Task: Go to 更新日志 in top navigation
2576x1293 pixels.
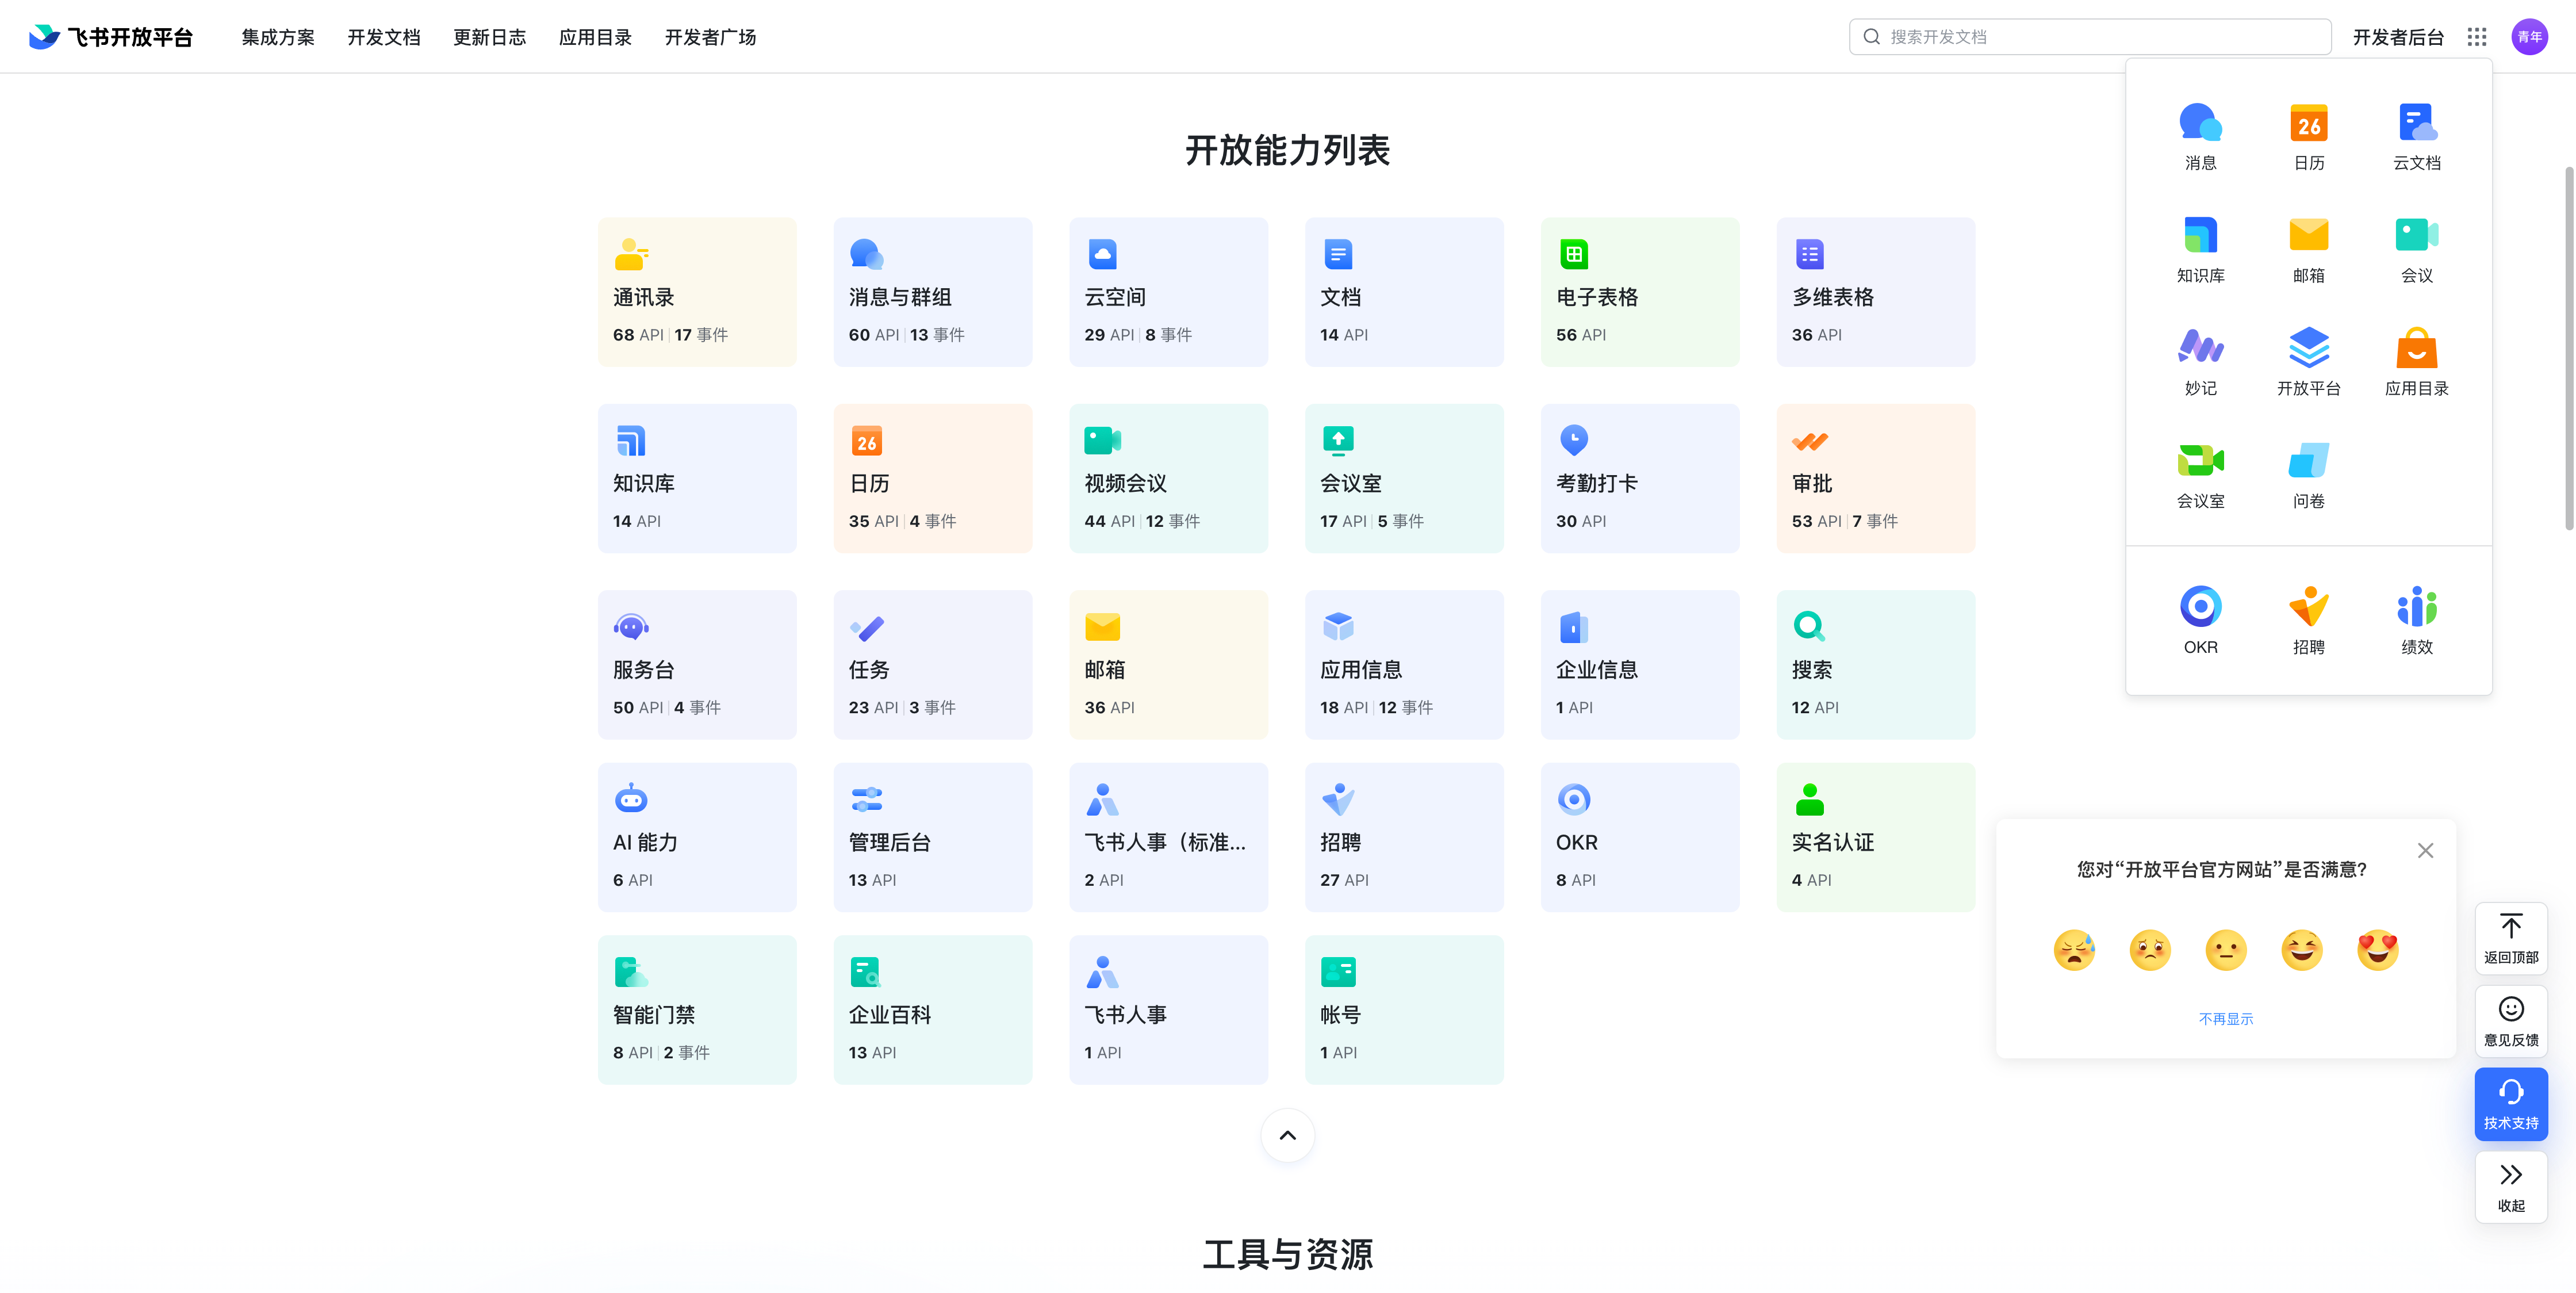Action: click(x=489, y=37)
